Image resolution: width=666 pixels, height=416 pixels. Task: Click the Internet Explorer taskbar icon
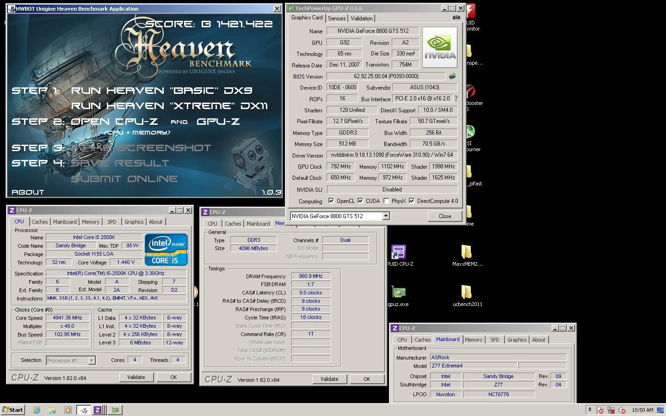(37, 410)
